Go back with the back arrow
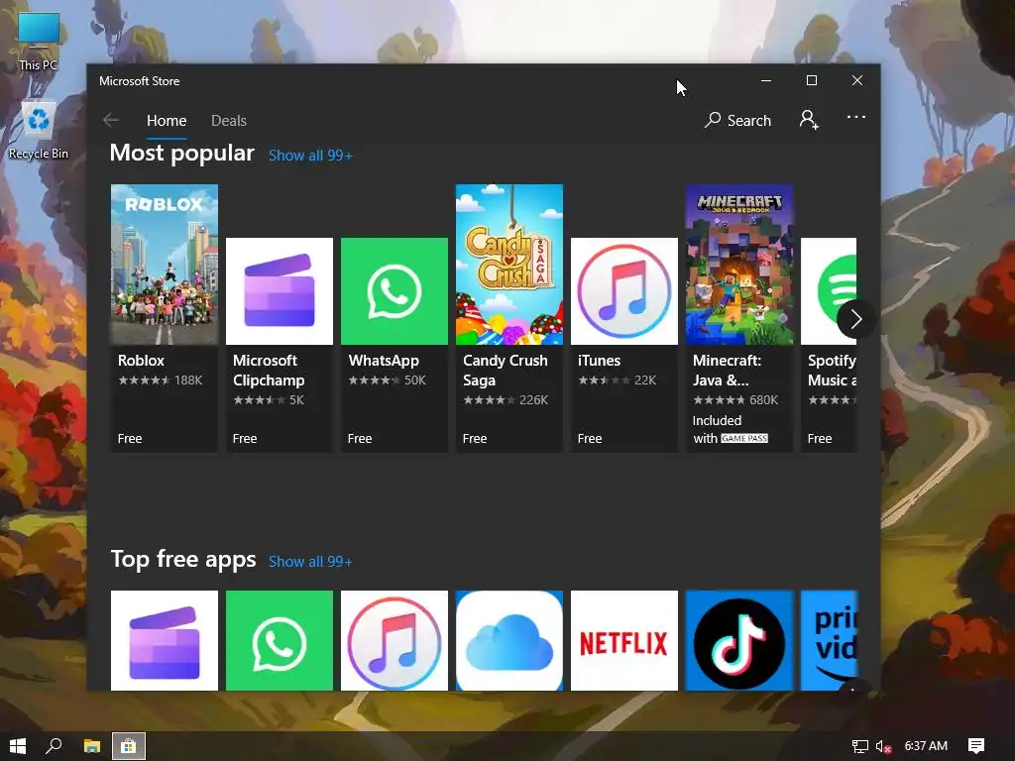The height and width of the screenshot is (761, 1015). click(x=111, y=120)
